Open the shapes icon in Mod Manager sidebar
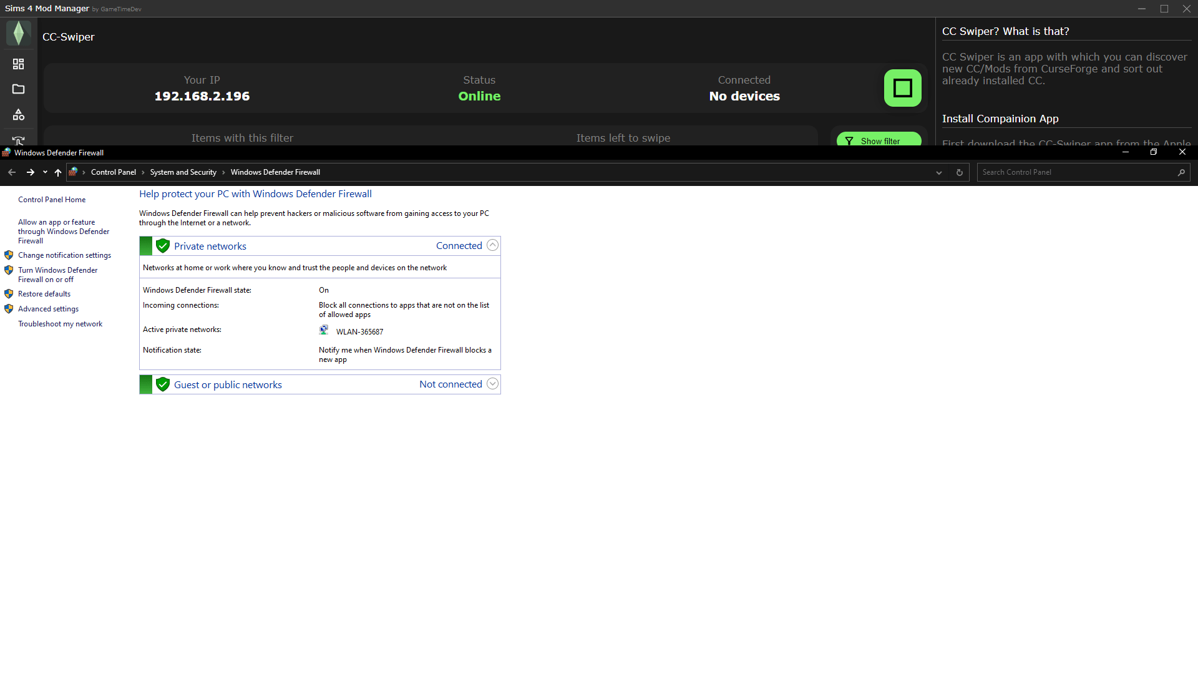1198x674 pixels. tap(19, 115)
